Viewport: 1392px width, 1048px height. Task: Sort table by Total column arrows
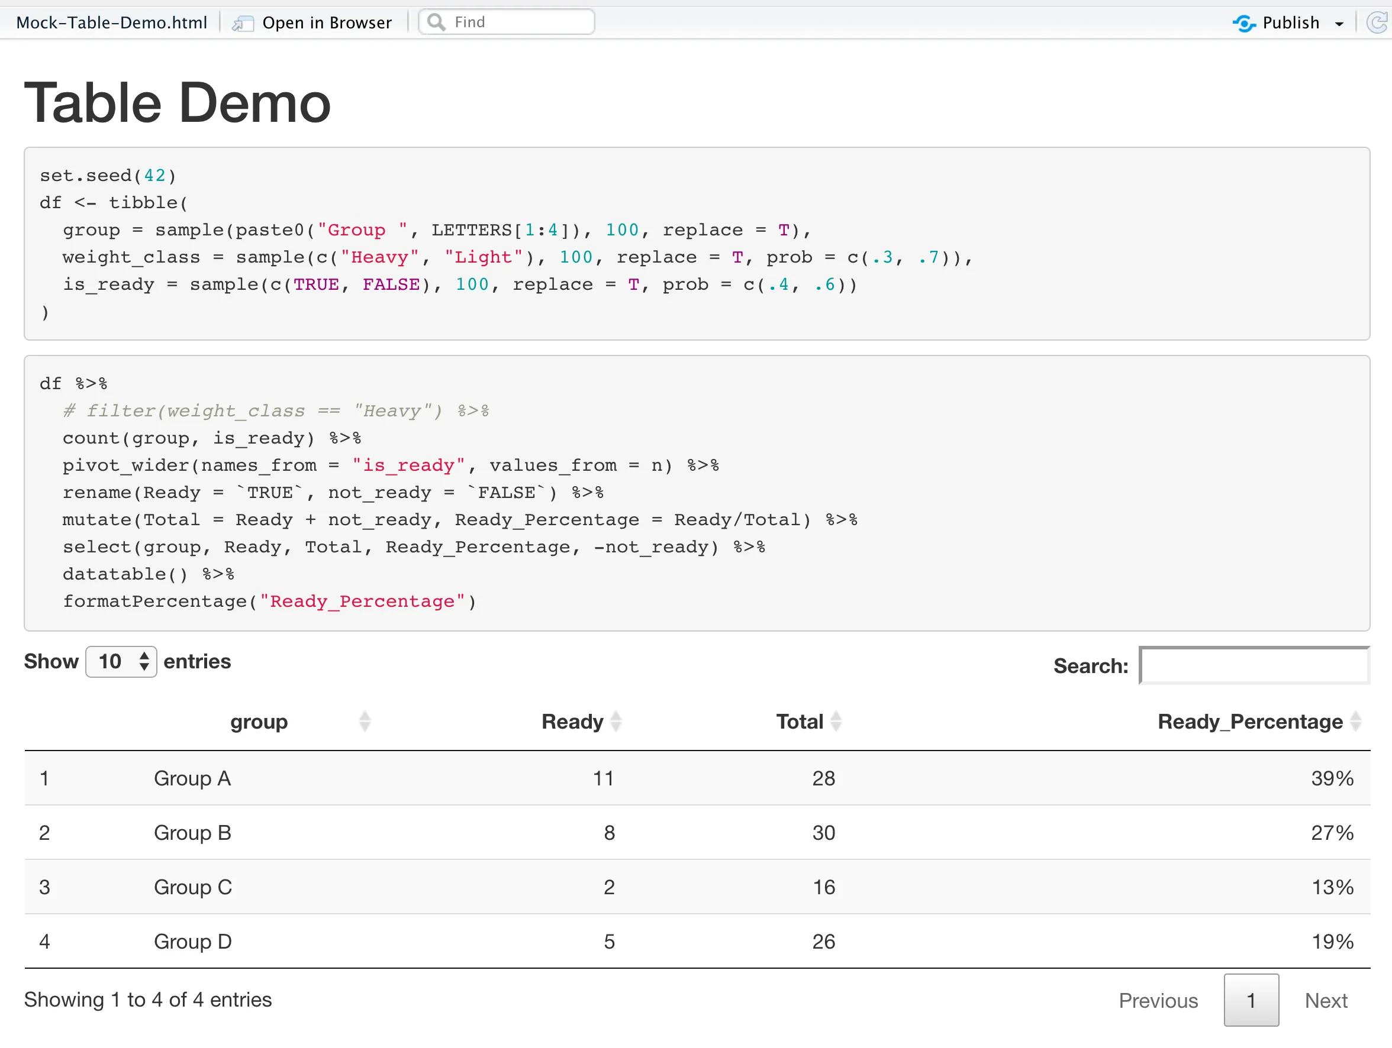pyautogui.click(x=836, y=722)
